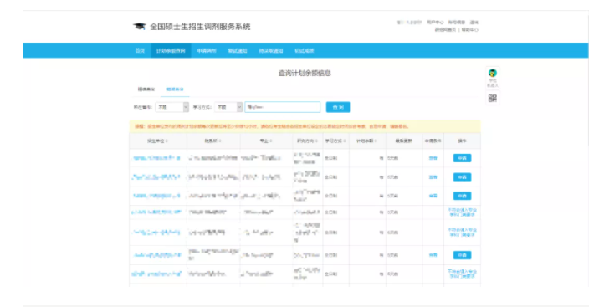Open 待录取通知 in the navigation bar
Screen dimensions: 599x307
[271, 51]
